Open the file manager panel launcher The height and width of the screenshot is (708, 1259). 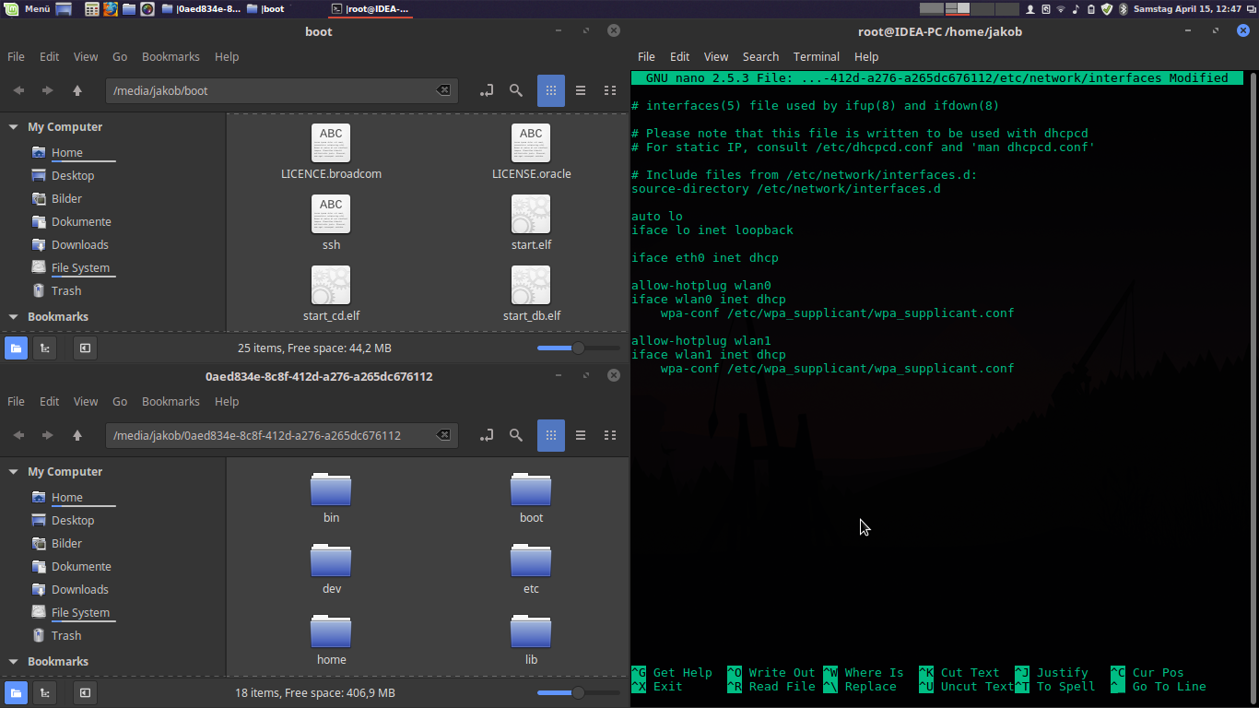point(129,9)
